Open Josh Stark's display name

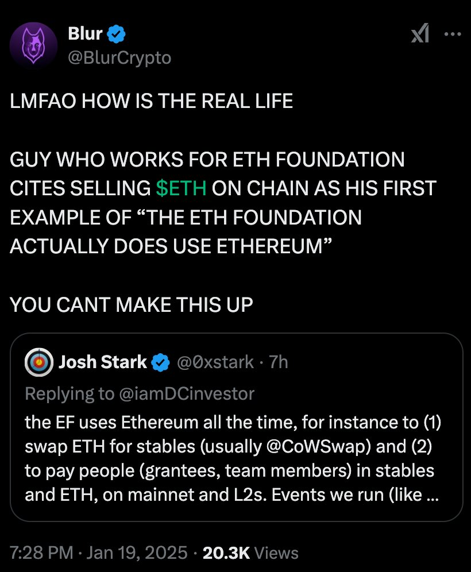coord(103,362)
